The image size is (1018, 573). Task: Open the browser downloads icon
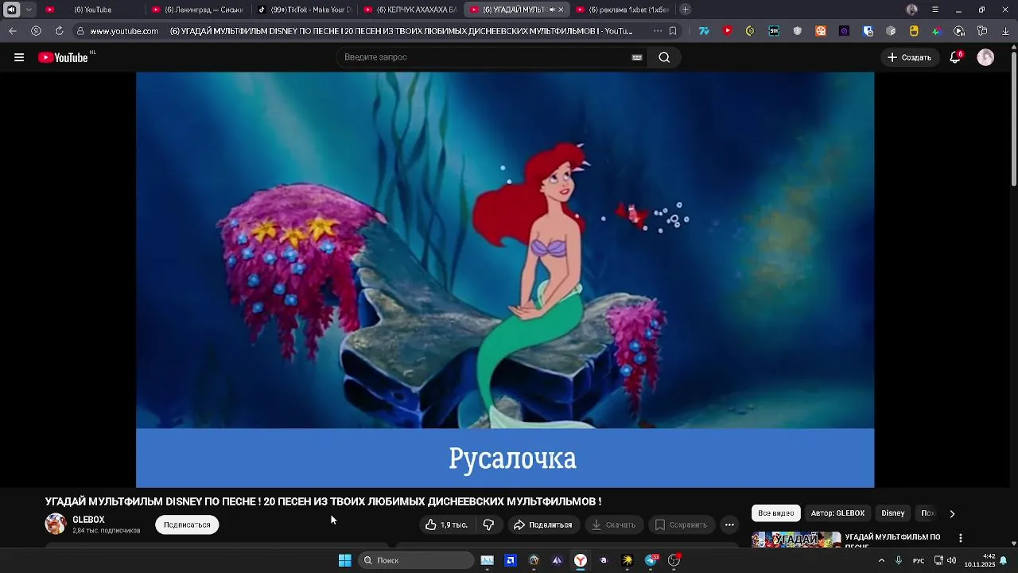click(x=1005, y=31)
